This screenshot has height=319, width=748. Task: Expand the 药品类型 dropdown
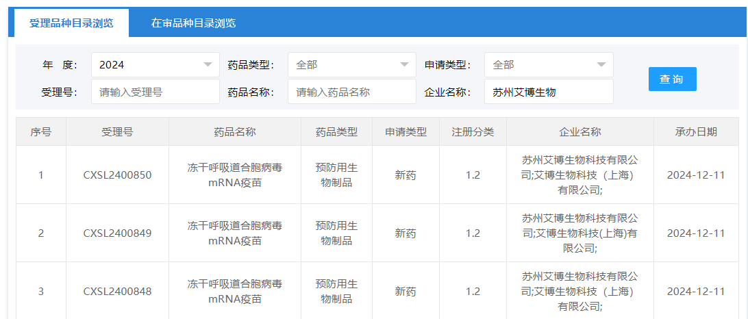pyautogui.click(x=352, y=65)
